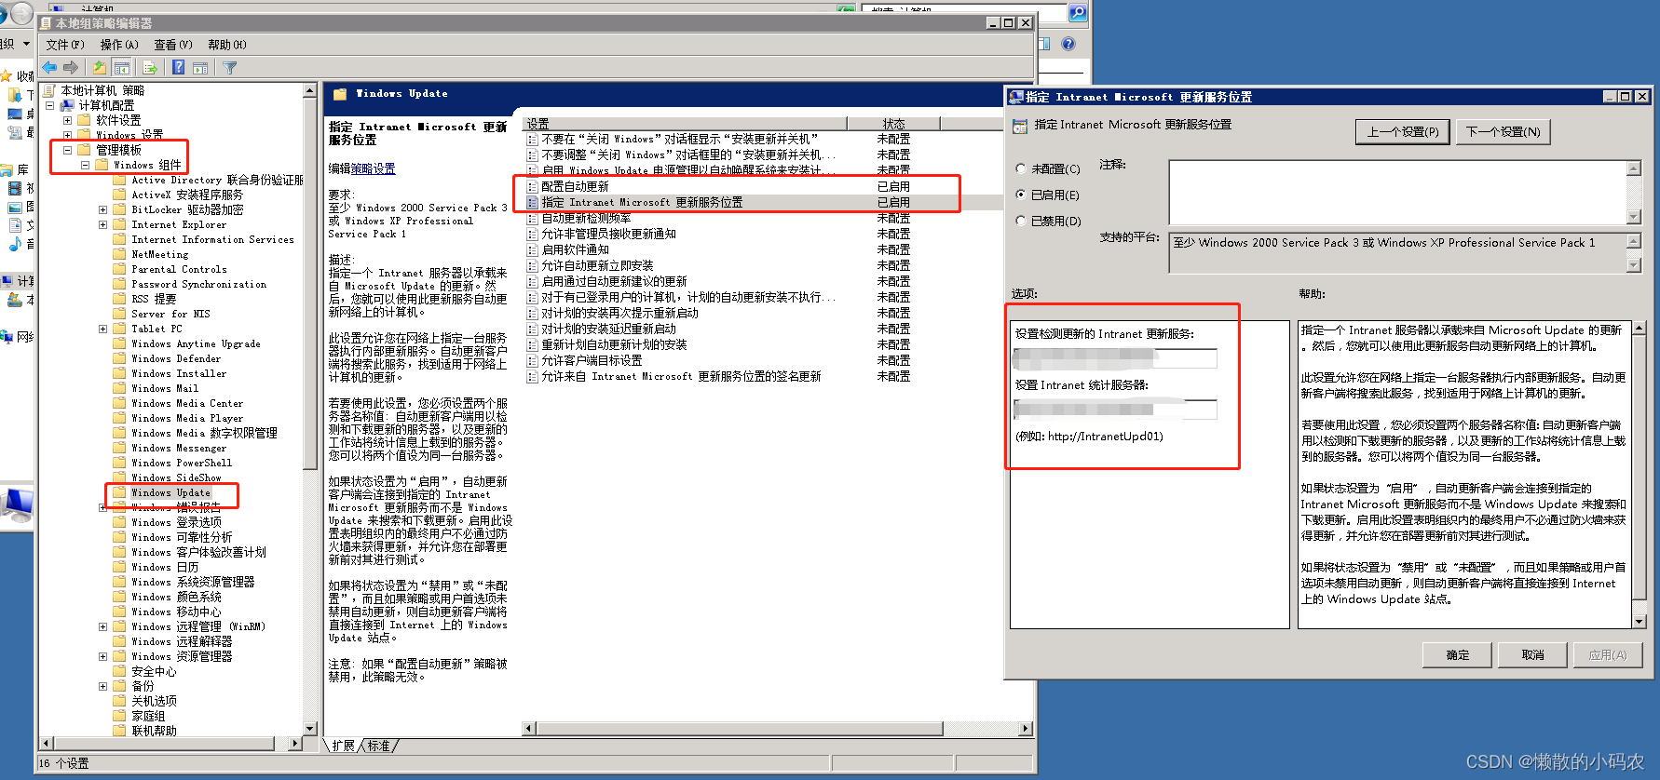Expand the 备份 tree node
This screenshot has height=780, width=1660.
tap(102, 686)
